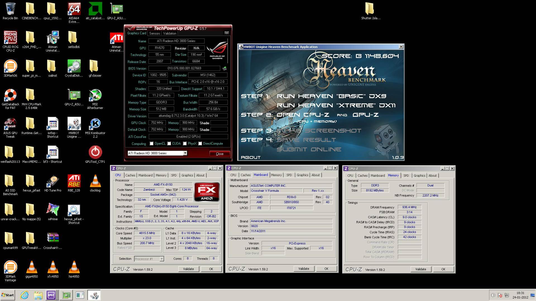Toggle CUDA checkbox in GPU-Z
This screenshot has height=301, width=536.
coord(169,144)
